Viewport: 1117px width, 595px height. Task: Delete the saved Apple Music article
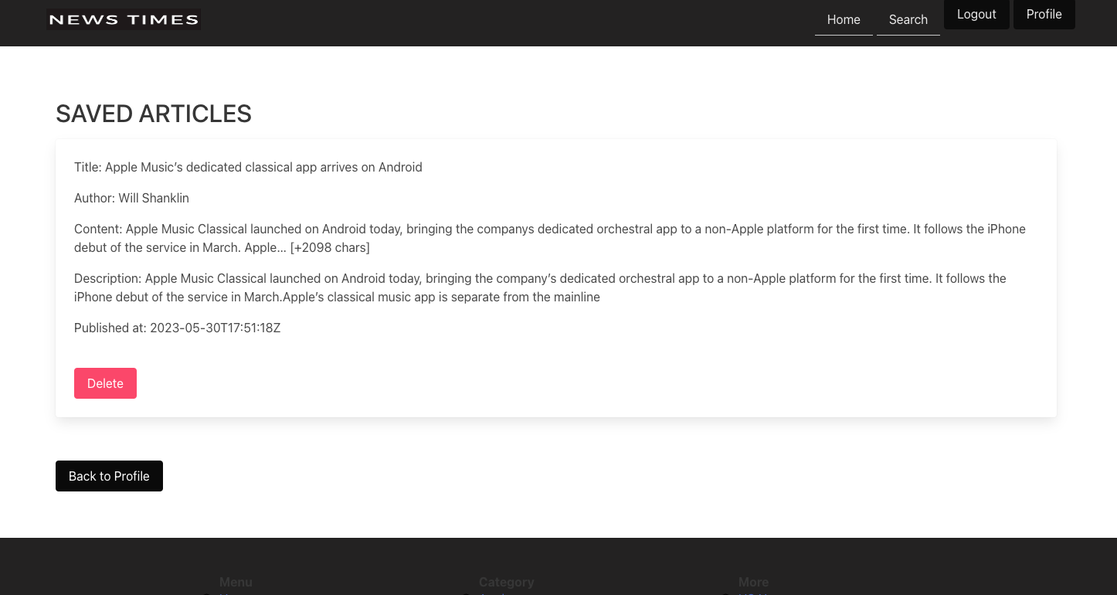point(105,383)
